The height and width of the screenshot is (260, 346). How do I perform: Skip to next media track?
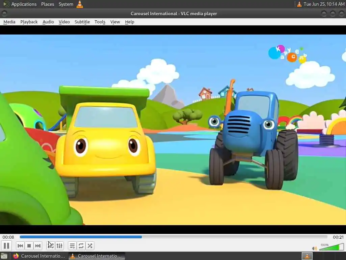pyautogui.click(x=38, y=246)
